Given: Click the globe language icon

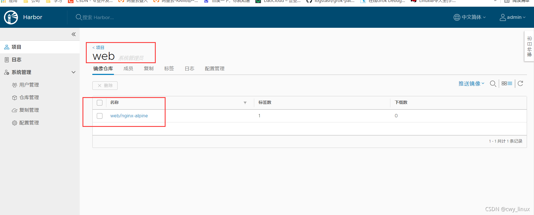Looking at the screenshot, I should [457, 17].
